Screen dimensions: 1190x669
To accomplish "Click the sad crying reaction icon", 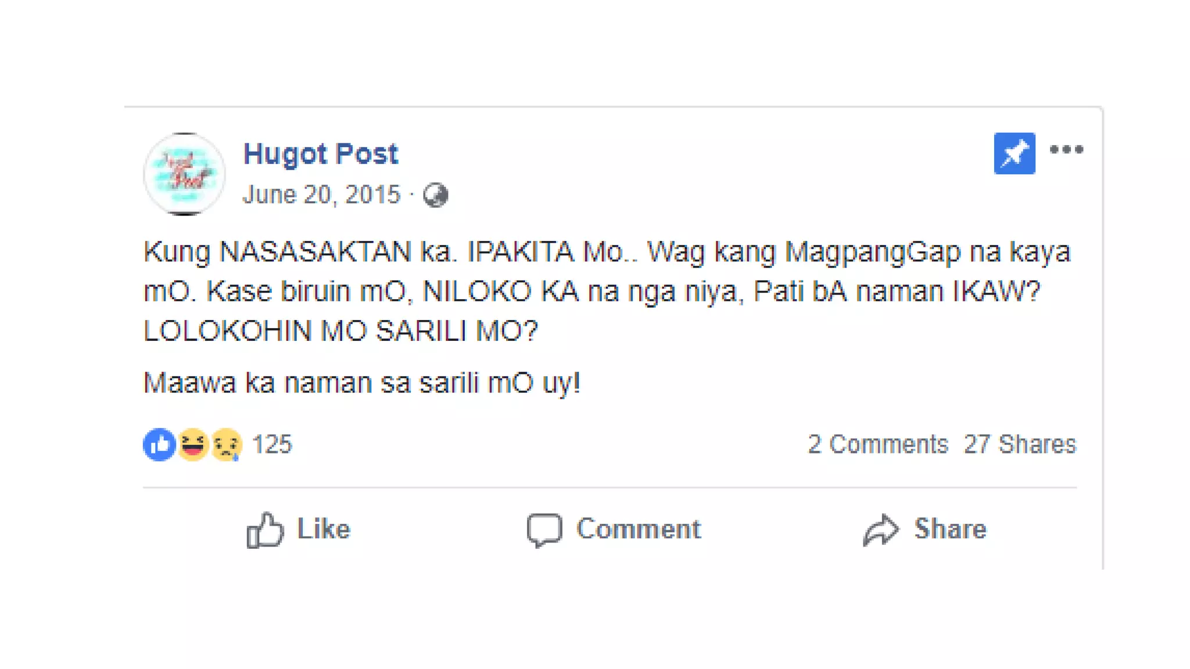I will coord(226,445).
